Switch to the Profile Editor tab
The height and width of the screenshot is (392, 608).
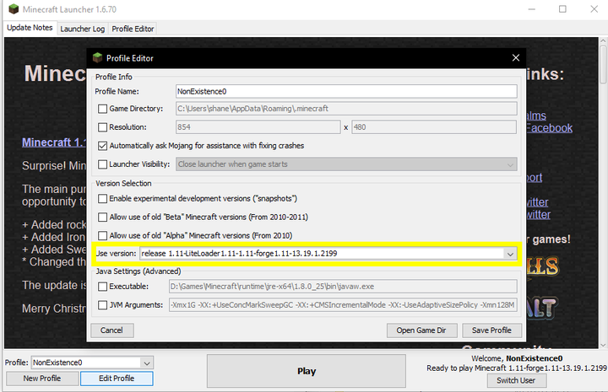[x=133, y=29]
